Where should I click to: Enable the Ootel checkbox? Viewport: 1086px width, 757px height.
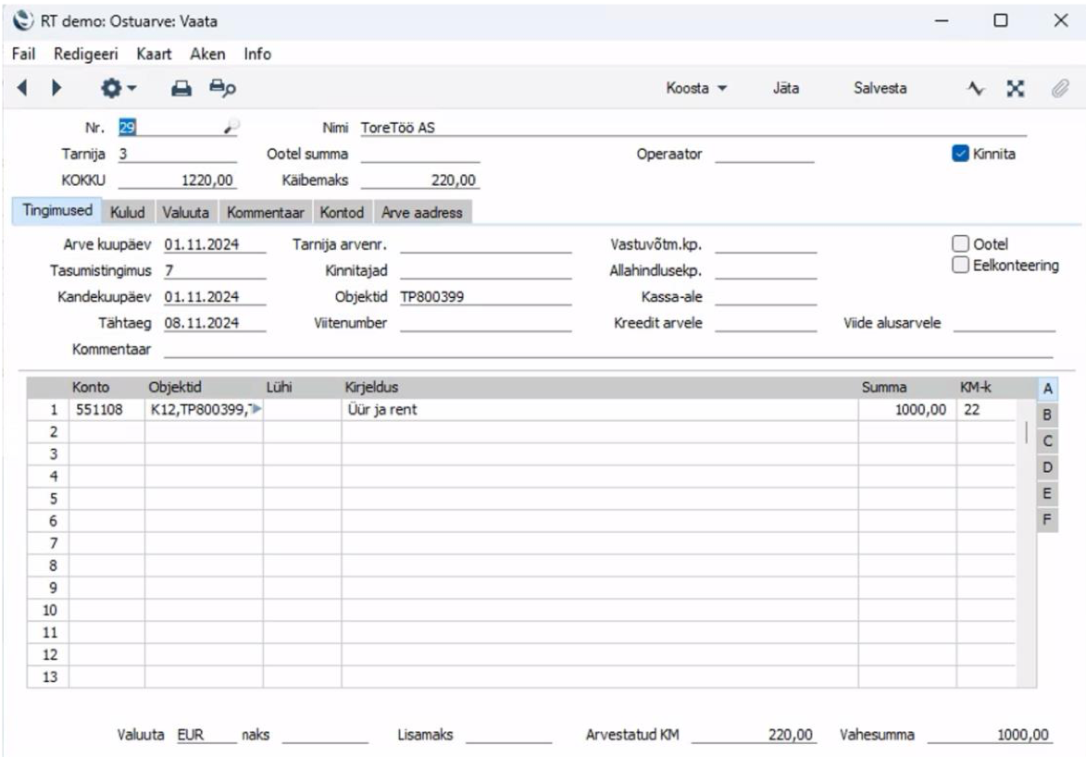(x=959, y=243)
